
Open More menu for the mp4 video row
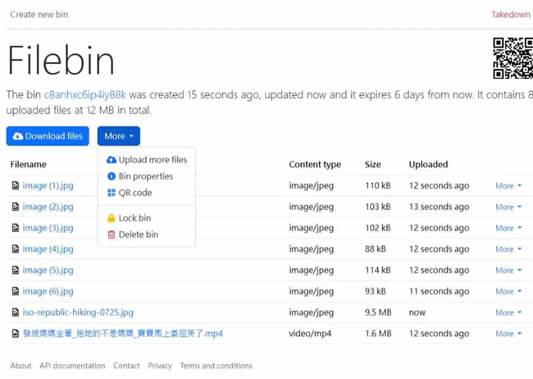click(508, 334)
